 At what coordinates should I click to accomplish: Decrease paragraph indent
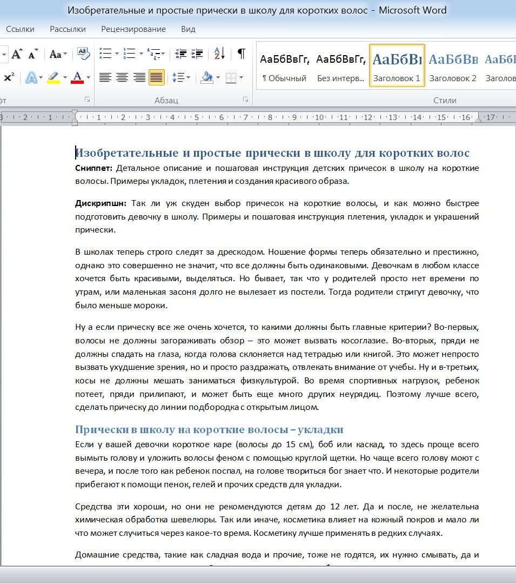click(181, 54)
